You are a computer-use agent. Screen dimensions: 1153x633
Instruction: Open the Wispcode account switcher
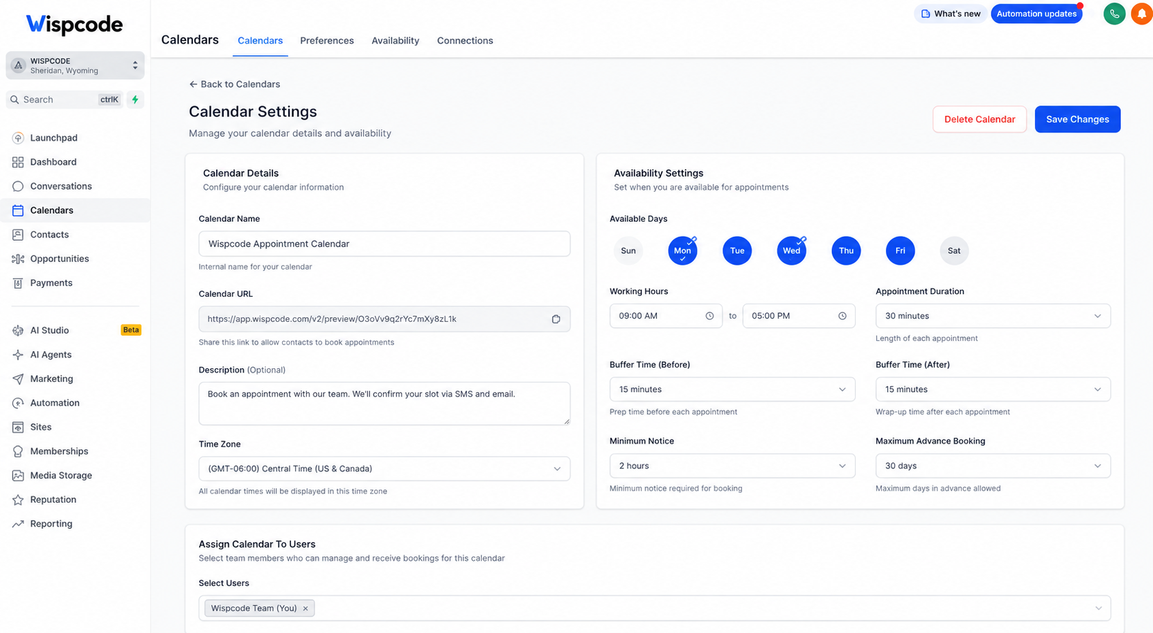tap(75, 65)
